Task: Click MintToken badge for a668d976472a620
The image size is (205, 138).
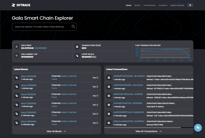Action: (x=159, y=76)
